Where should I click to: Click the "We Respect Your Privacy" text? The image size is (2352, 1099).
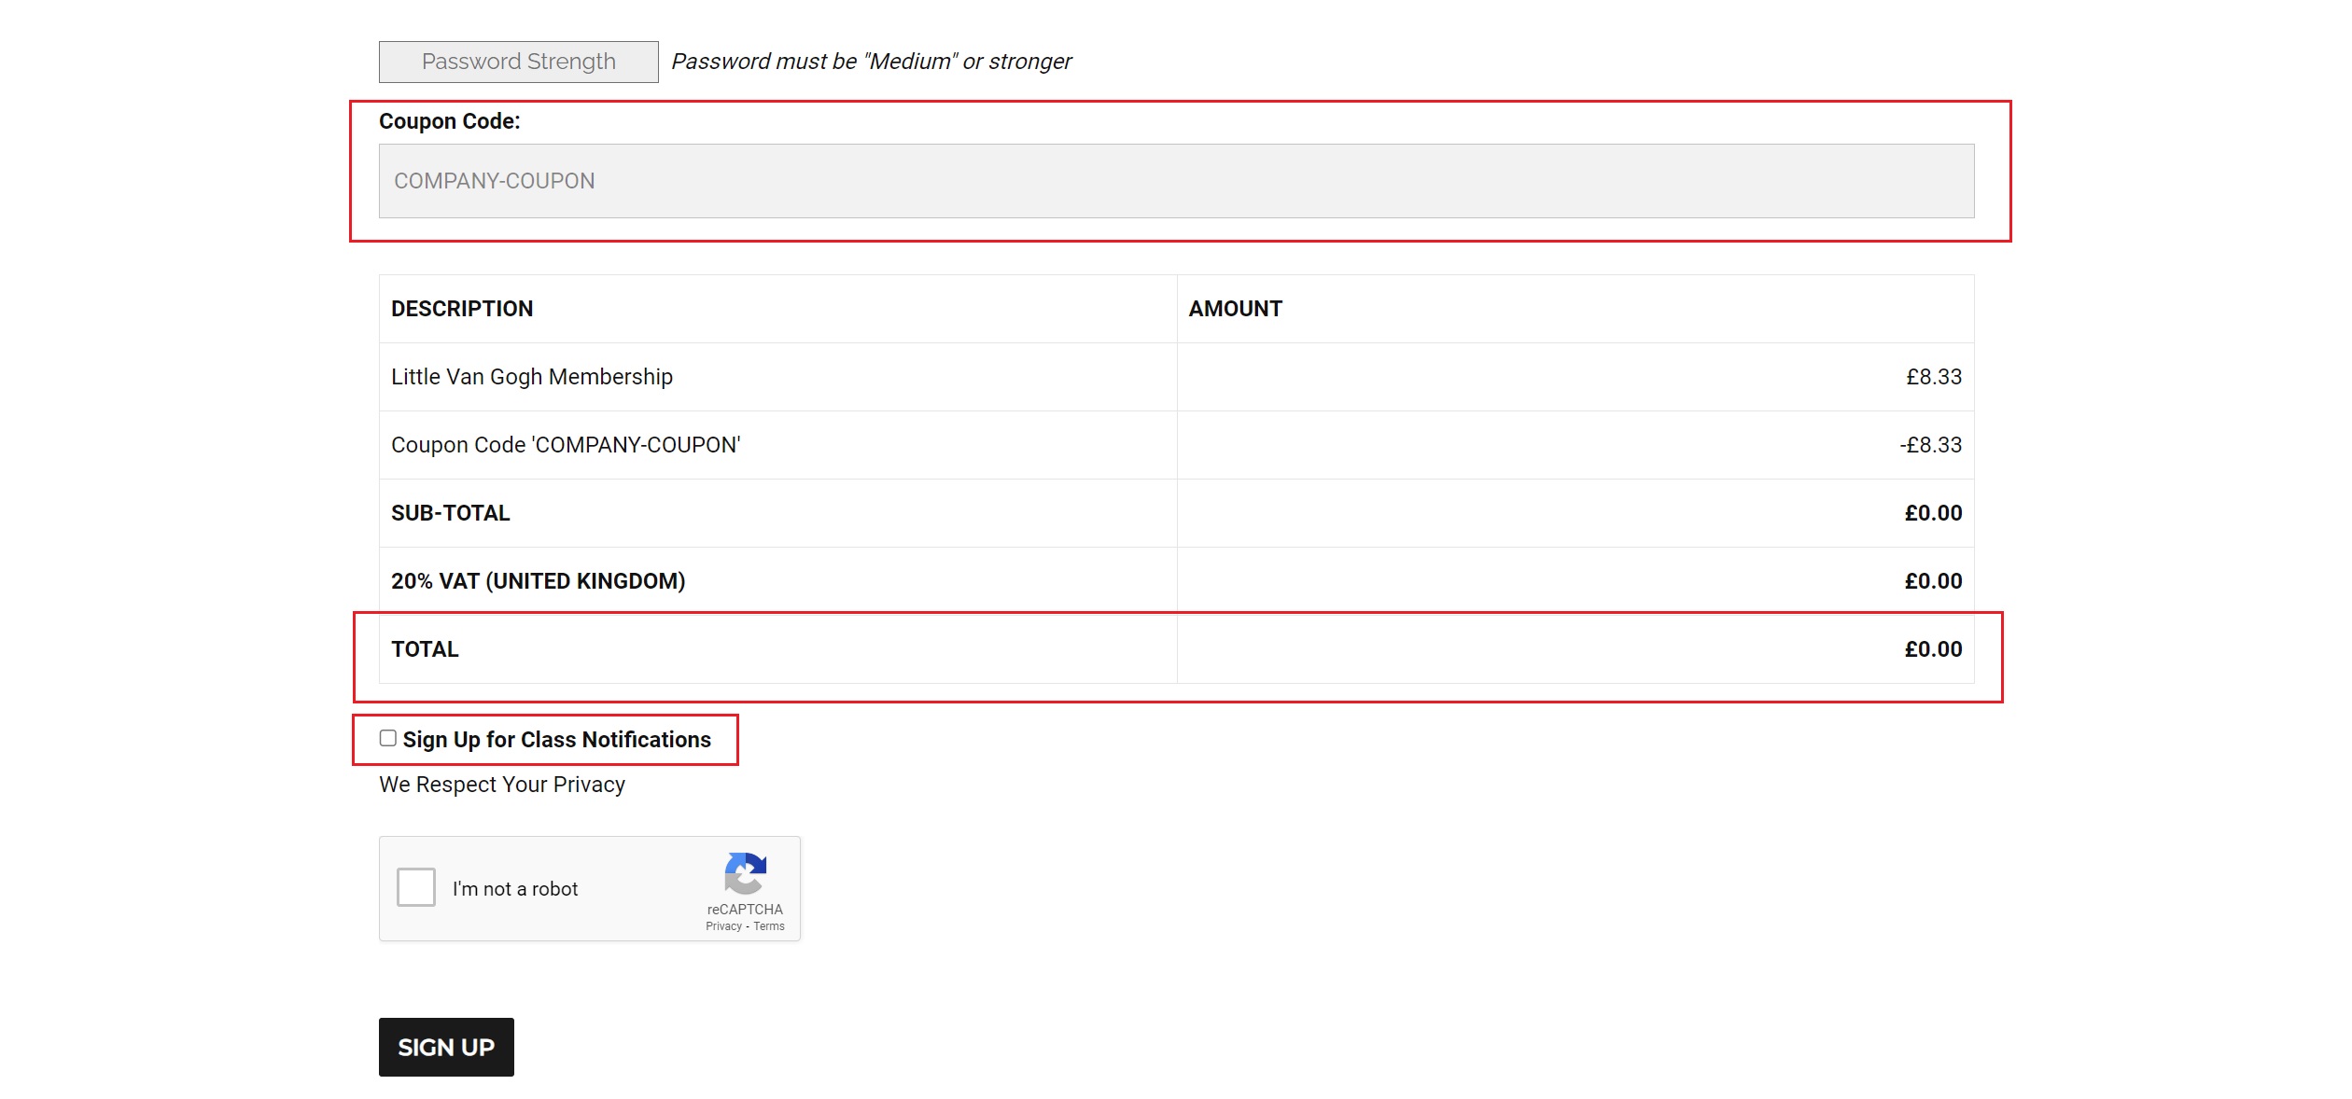(502, 785)
